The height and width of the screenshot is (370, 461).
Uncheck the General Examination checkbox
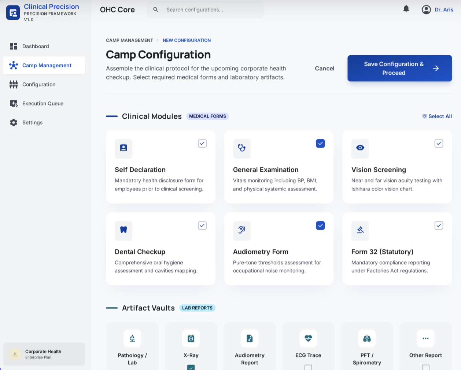[x=320, y=144]
